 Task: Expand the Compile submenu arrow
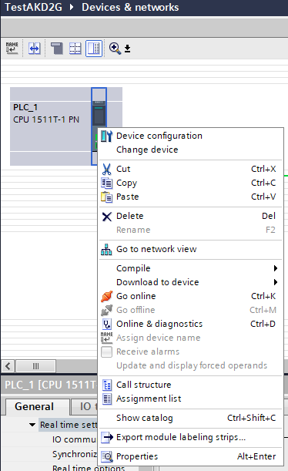pyautogui.click(x=276, y=268)
